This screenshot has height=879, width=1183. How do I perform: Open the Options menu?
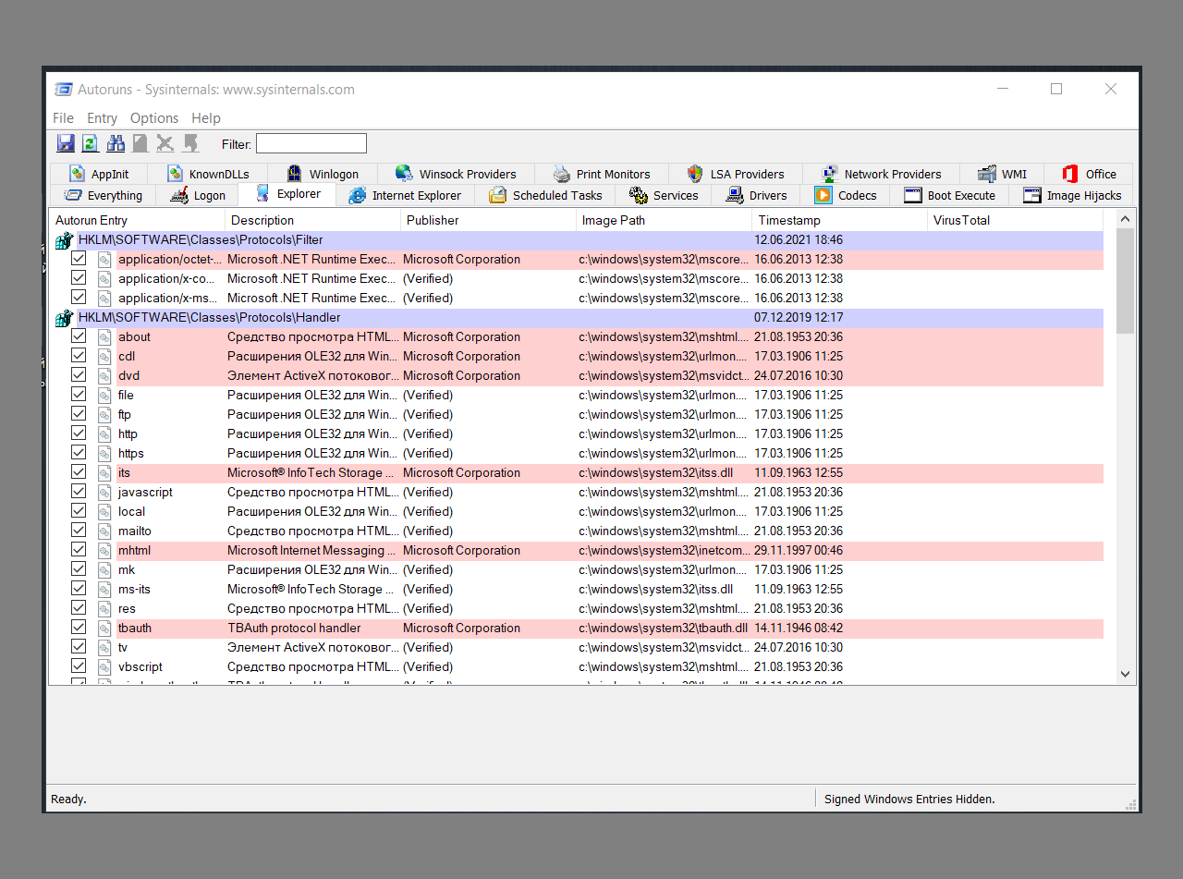[x=153, y=117]
